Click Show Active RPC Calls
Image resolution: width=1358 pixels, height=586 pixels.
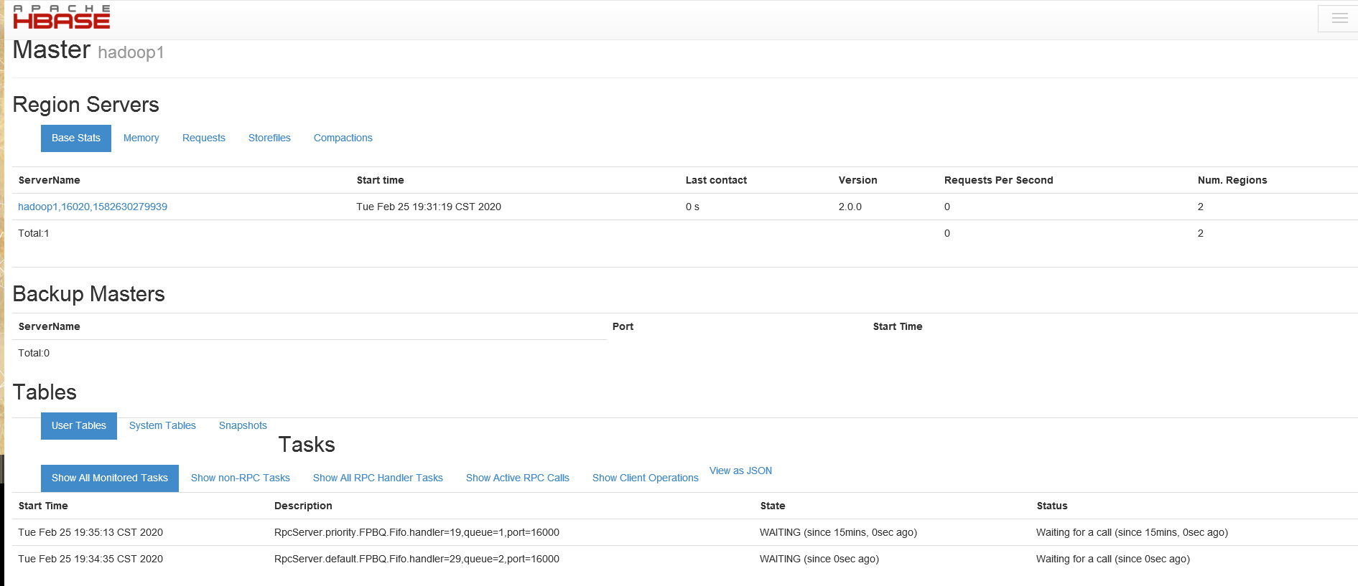click(x=517, y=478)
